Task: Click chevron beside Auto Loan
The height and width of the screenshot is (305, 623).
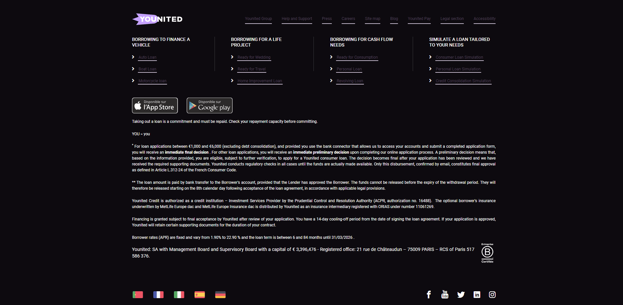Action: tap(133, 57)
